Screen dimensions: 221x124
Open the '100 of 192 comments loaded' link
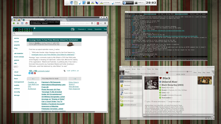[39, 71]
